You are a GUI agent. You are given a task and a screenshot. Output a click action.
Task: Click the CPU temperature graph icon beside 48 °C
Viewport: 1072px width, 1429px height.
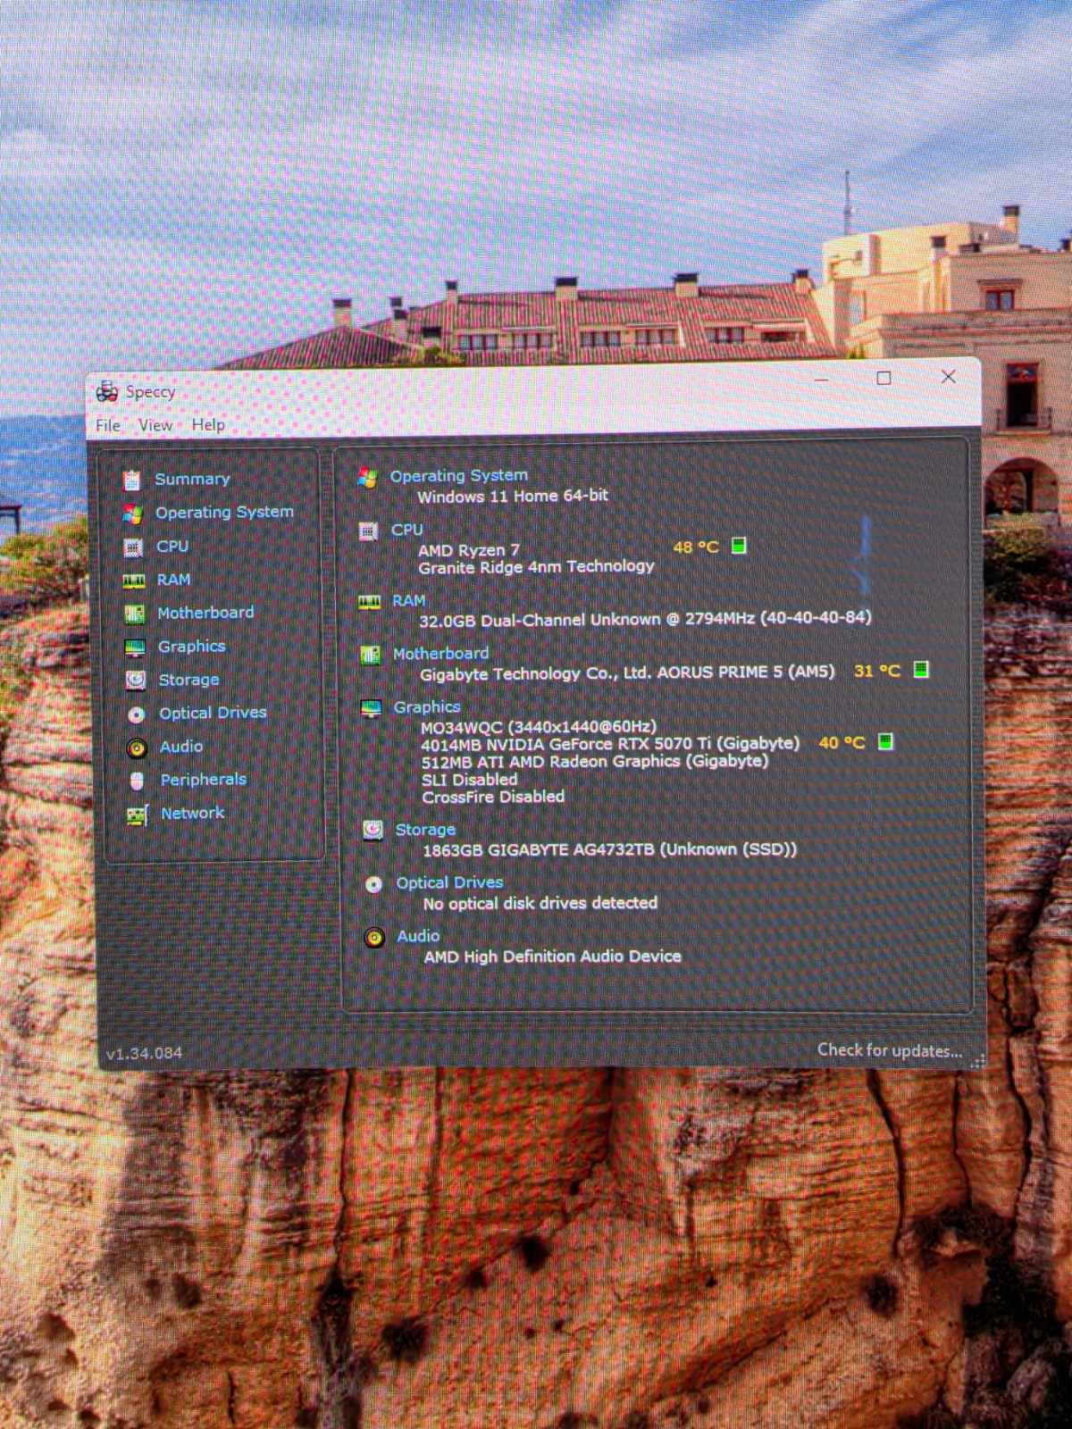[739, 546]
